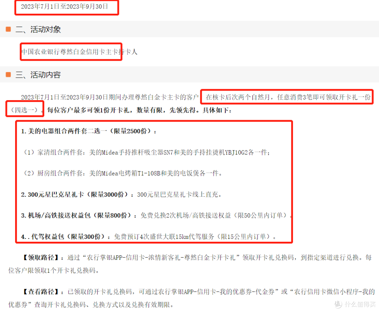Click the text 300元星巴克星礼卡线上直充
Screen dimensions: 379x312
click(x=178, y=195)
